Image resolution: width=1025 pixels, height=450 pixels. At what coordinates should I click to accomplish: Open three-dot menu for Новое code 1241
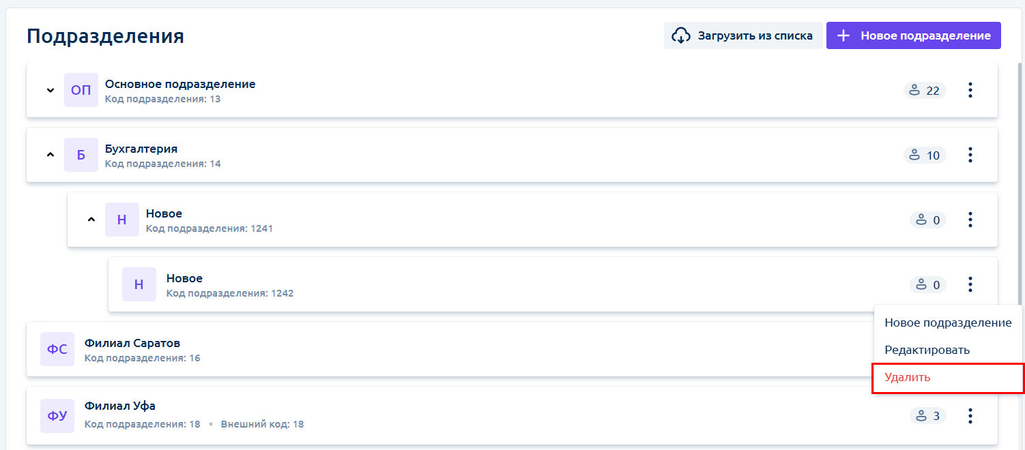tap(970, 220)
